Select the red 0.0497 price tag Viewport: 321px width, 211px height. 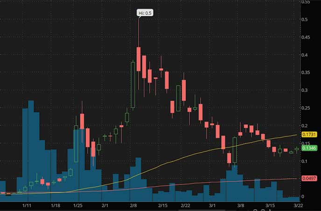(309, 178)
